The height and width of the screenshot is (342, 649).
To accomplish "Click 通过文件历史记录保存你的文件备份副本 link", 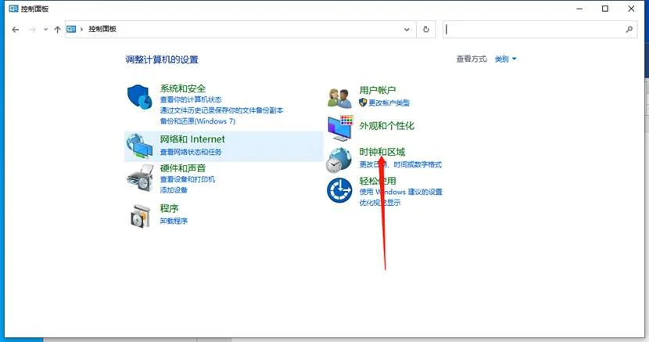I will click(221, 110).
